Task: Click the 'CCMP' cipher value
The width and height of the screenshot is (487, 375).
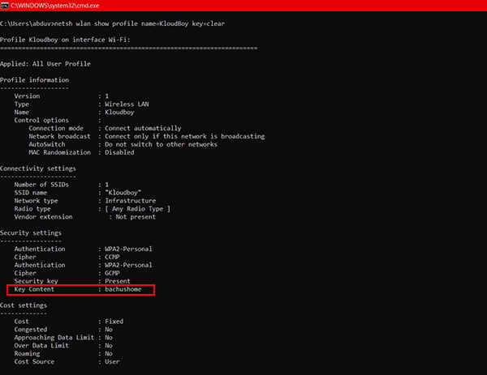Action: [x=112, y=258]
